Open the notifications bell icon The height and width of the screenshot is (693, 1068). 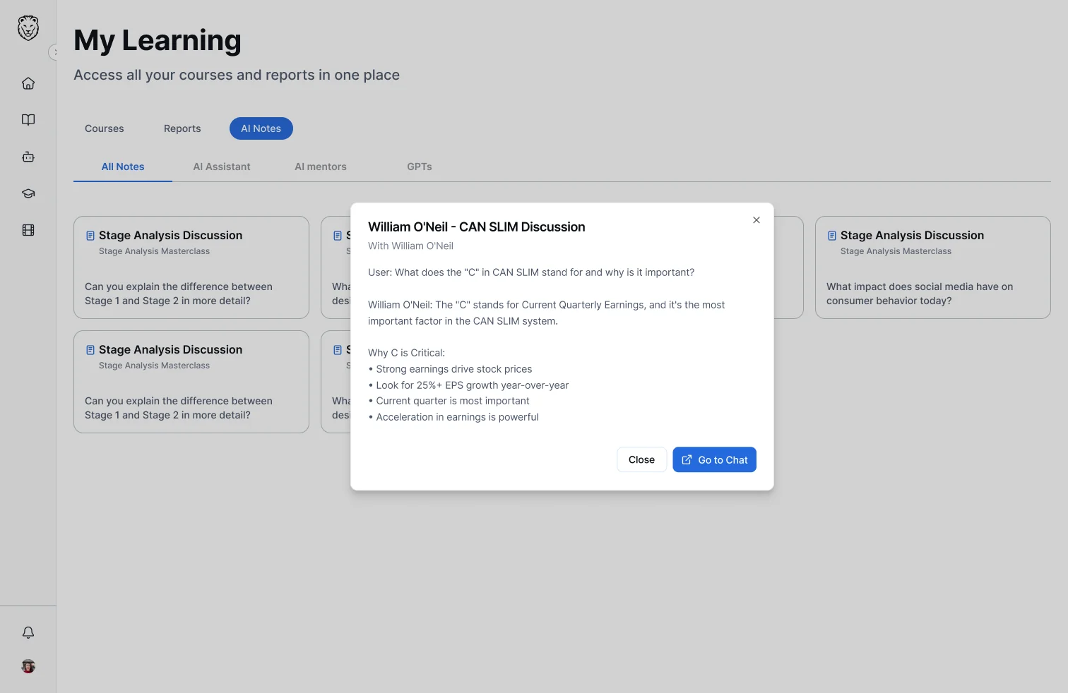(28, 632)
